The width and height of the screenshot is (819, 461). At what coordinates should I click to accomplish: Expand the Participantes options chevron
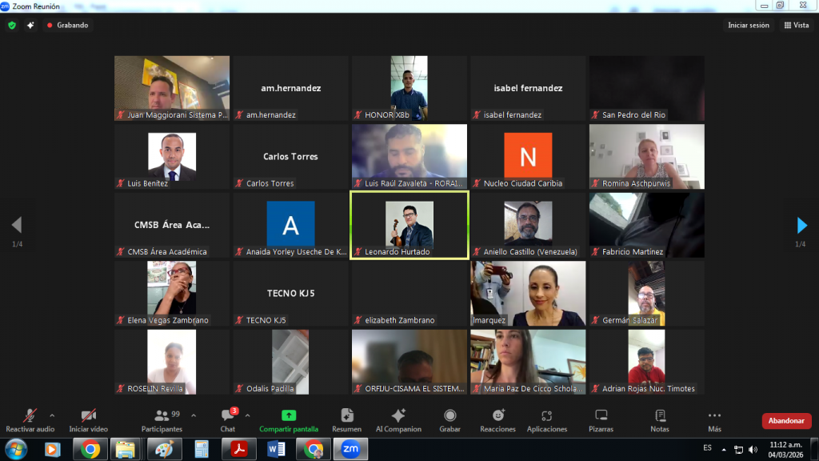194,415
